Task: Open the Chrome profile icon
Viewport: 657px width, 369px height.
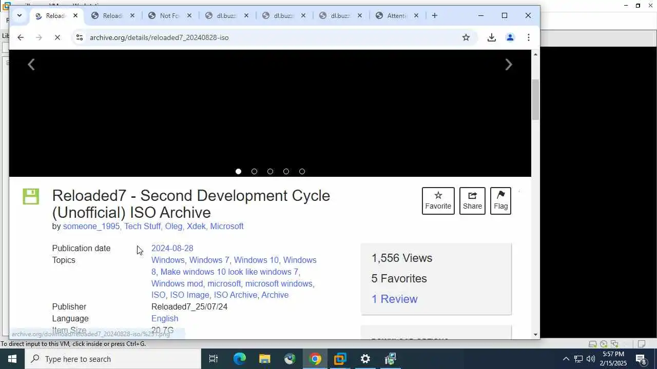Action: [x=510, y=37]
